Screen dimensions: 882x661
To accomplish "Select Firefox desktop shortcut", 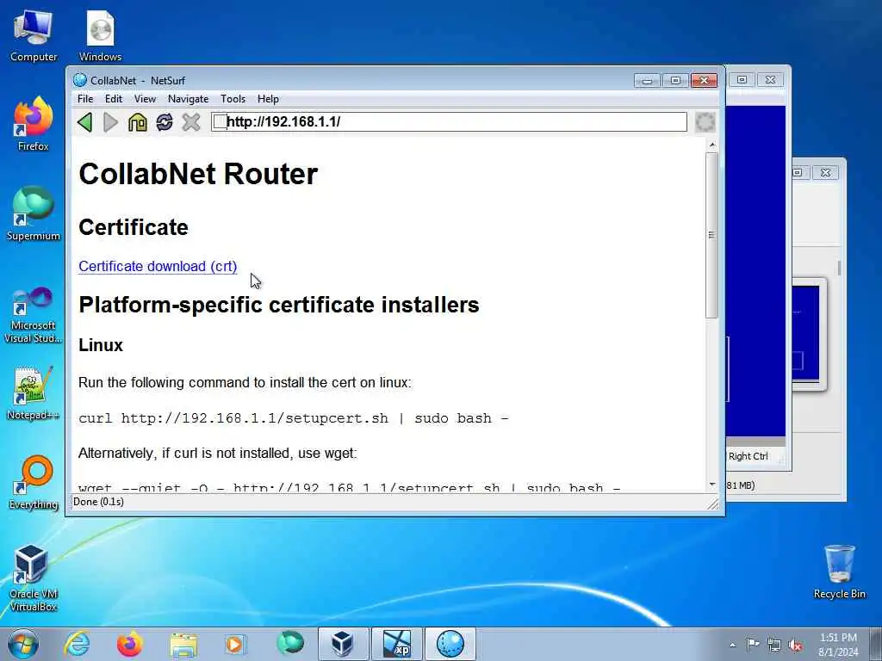I will coord(34,125).
